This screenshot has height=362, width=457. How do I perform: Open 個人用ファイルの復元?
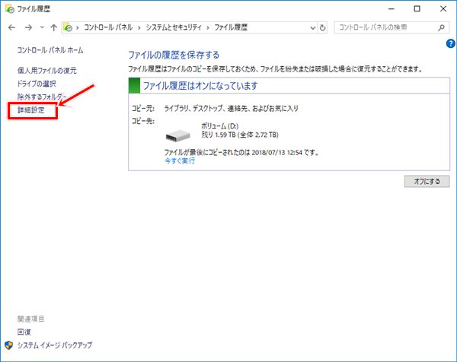coord(47,71)
